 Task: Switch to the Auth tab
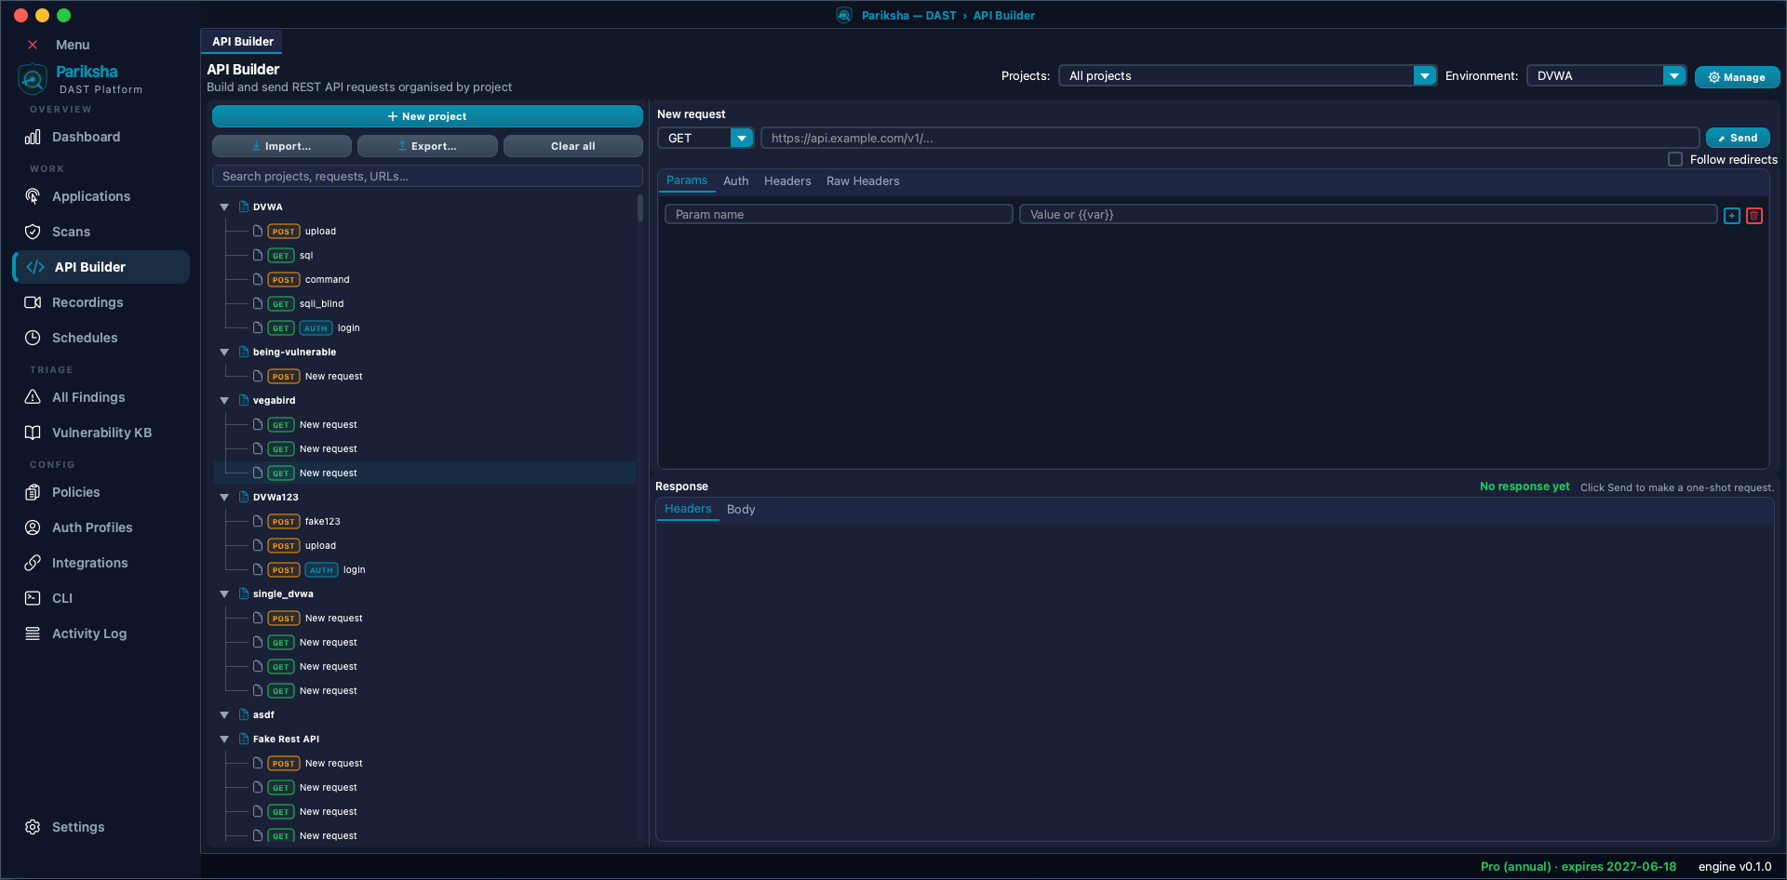[735, 180]
